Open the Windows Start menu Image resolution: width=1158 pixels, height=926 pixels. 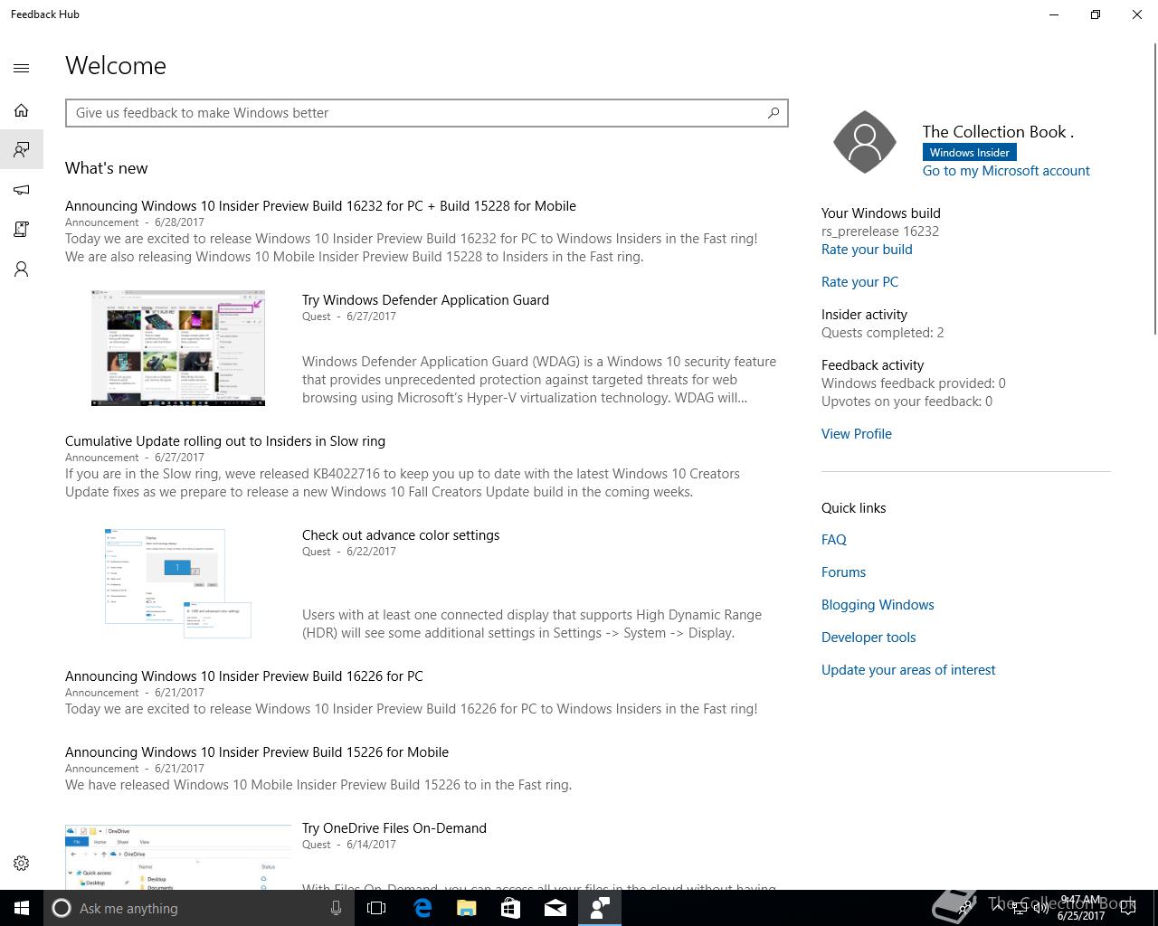coord(22,908)
